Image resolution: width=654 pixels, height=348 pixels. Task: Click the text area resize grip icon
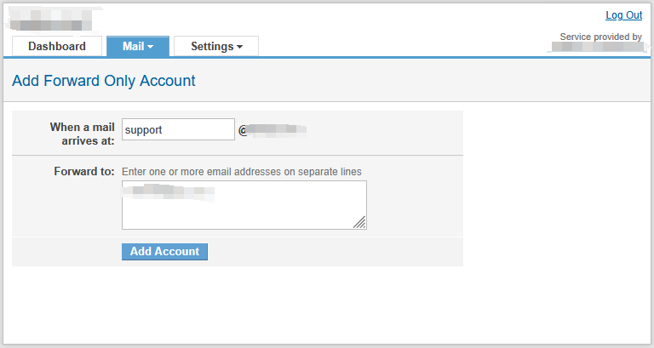coord(359,223)
